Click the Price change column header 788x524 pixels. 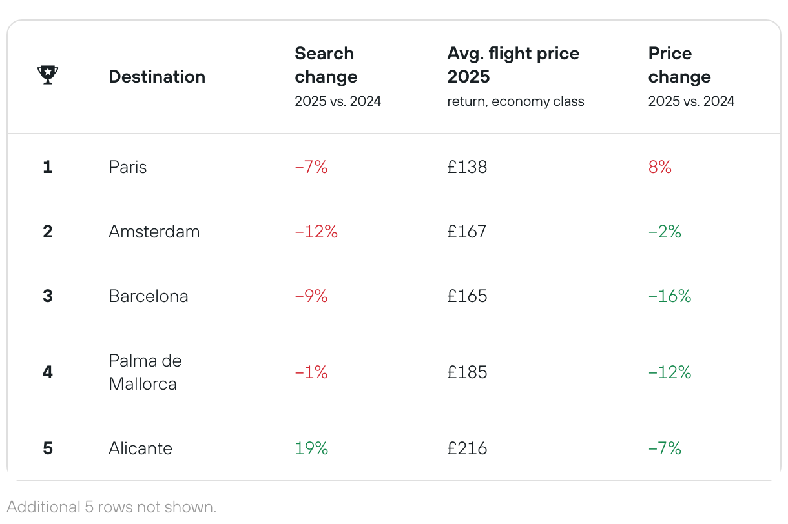(x=679, y=65)
